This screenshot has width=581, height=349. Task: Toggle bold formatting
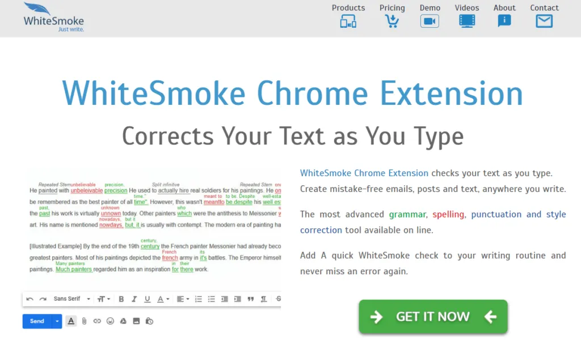pos(121,299)
